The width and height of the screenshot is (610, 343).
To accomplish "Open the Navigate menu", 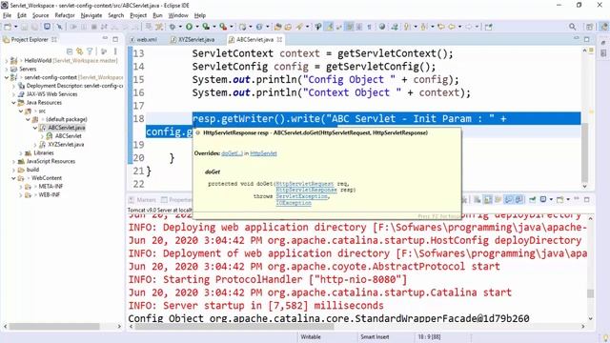I will click(91, 15).
